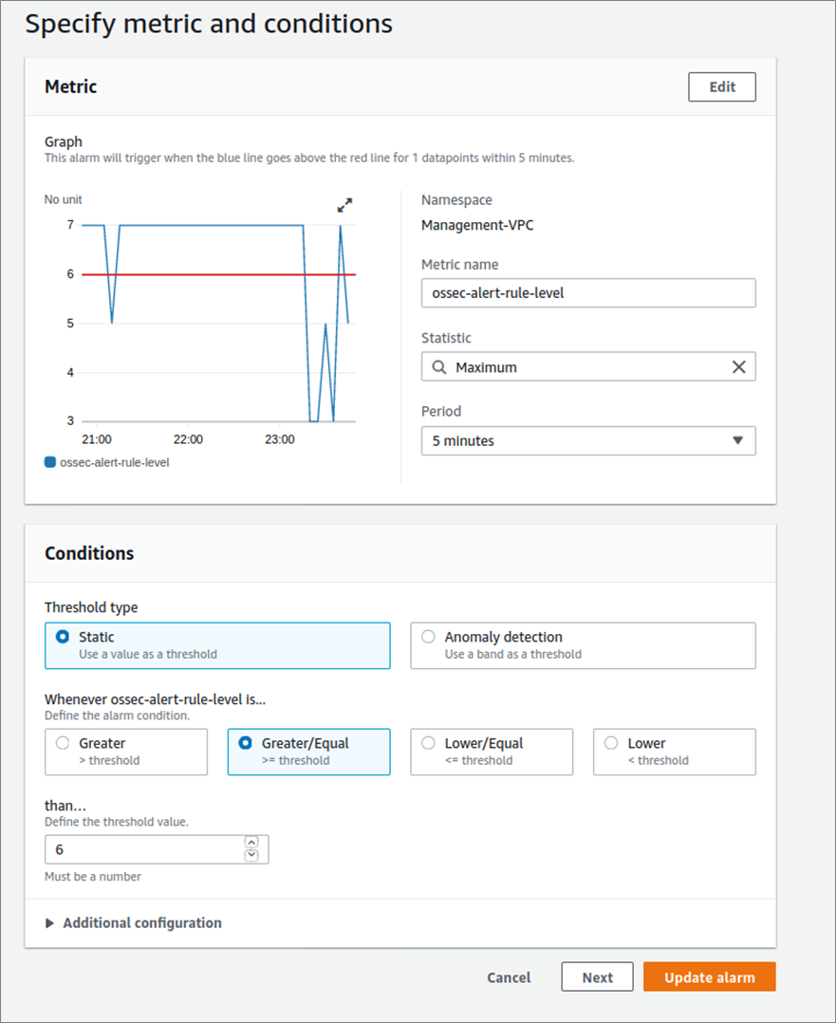Click the Metric name input field
The image size is (836, 1023).
click(x=588, y=293)
